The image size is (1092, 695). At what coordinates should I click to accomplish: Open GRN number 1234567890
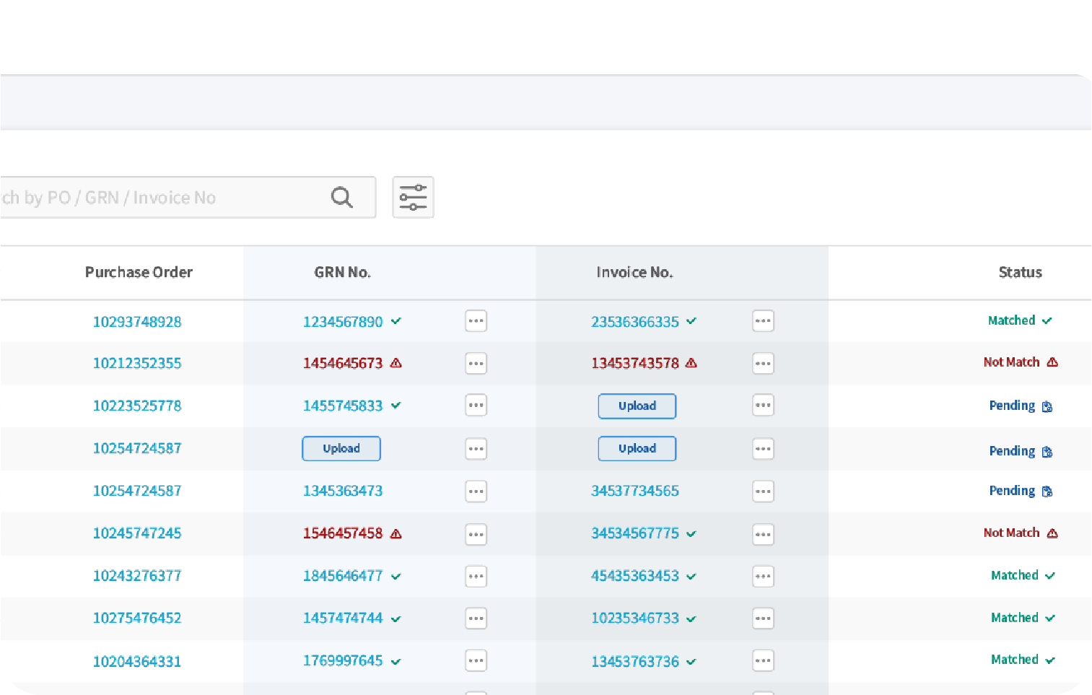click(343, 322)
